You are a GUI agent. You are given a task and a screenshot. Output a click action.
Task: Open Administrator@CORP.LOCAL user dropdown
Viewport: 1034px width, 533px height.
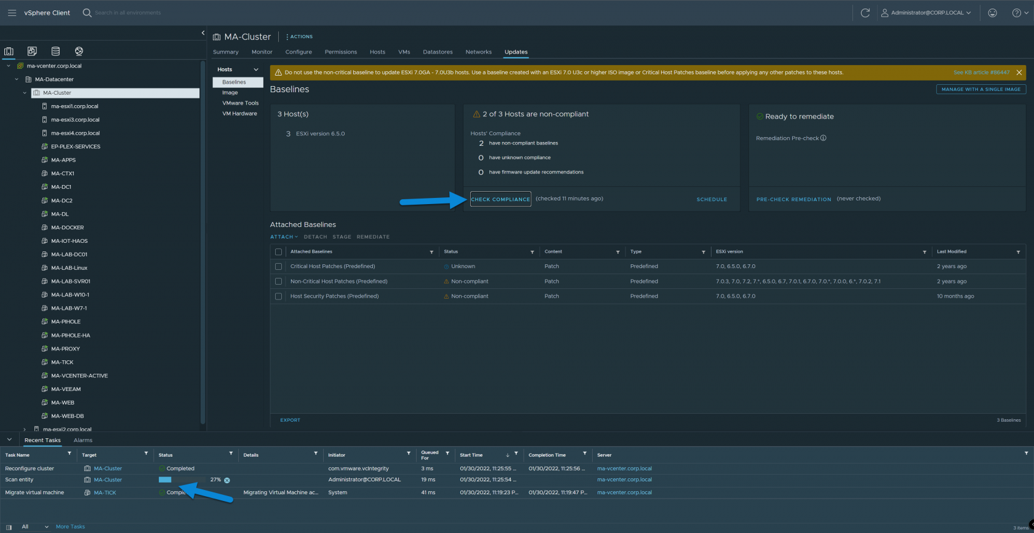tap(926, 12)
